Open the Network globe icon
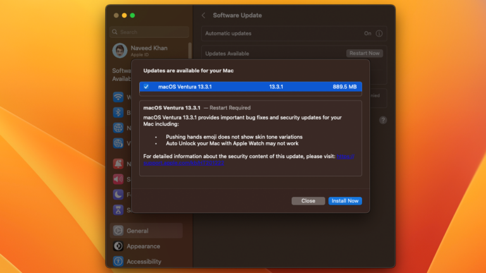The width and height of the screenshot is (486, 273). click(118, 128)
